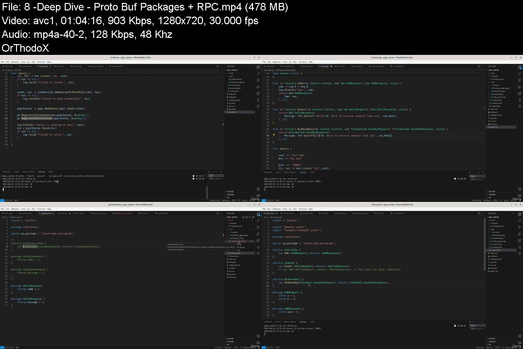Open DEBUG CONSOLE tab in top-left server.go window
This screenshot has height=349, width=523.
pyautogui.click(x=29, y=172)
